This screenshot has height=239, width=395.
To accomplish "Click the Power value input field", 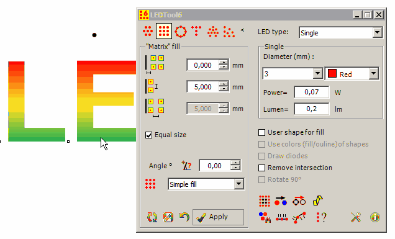I will [311, 92].
